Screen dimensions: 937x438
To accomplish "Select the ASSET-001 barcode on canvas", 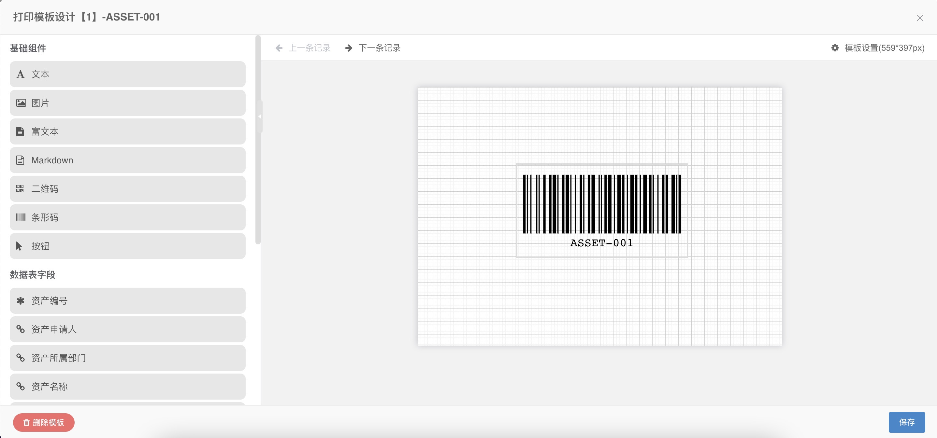I will tap(602, 210).
